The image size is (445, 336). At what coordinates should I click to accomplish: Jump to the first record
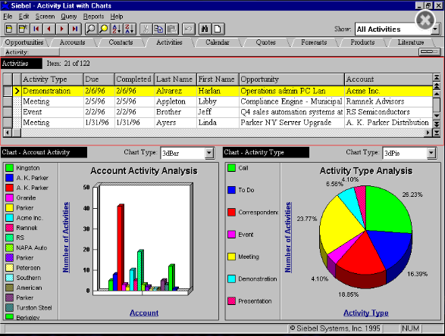click(x=36, y=29)
